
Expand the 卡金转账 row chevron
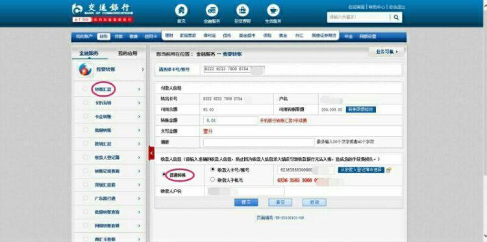(x=139, y=117)
